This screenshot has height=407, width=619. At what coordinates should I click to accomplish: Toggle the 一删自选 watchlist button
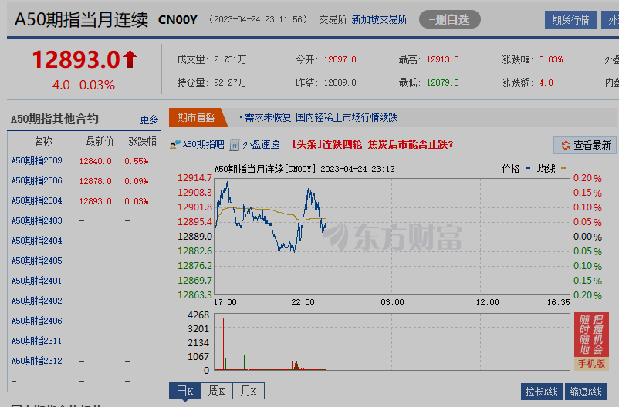tap(449, 19)
